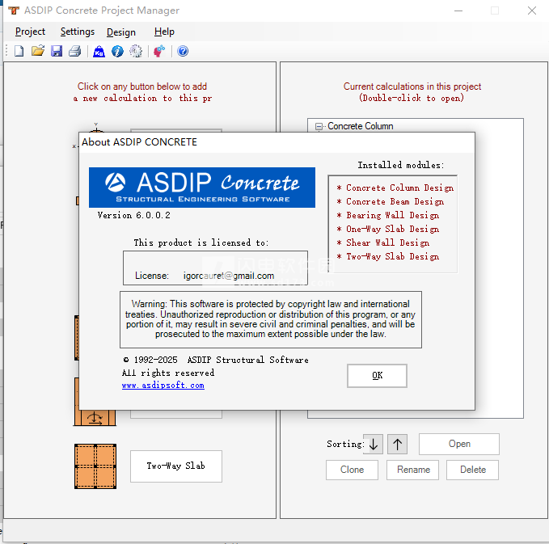The image size is (549, 544).
Task: Click OK to close the About dialog
Action: click(377, 376)
